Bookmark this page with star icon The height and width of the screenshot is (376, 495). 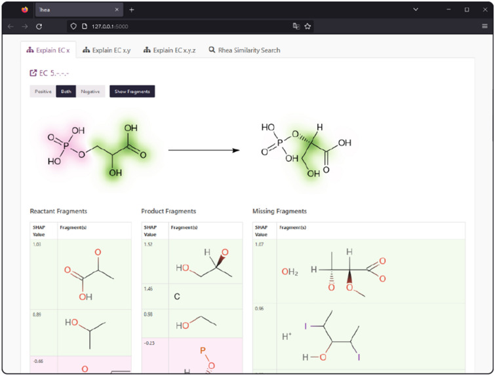307,26
